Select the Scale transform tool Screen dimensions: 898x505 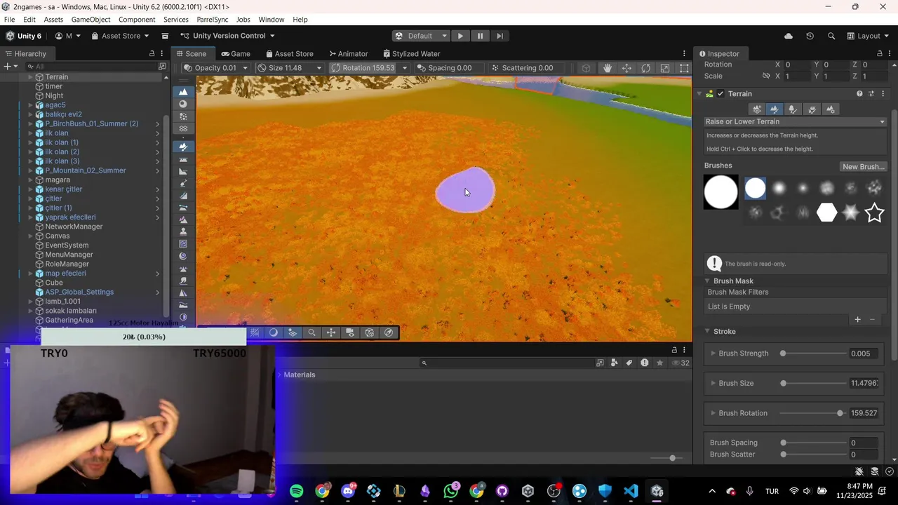click(664, 68)
